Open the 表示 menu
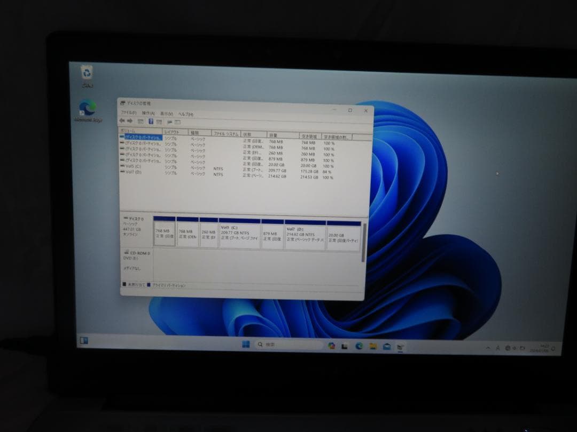The image size is (577, 432). [x=166, y=114]
